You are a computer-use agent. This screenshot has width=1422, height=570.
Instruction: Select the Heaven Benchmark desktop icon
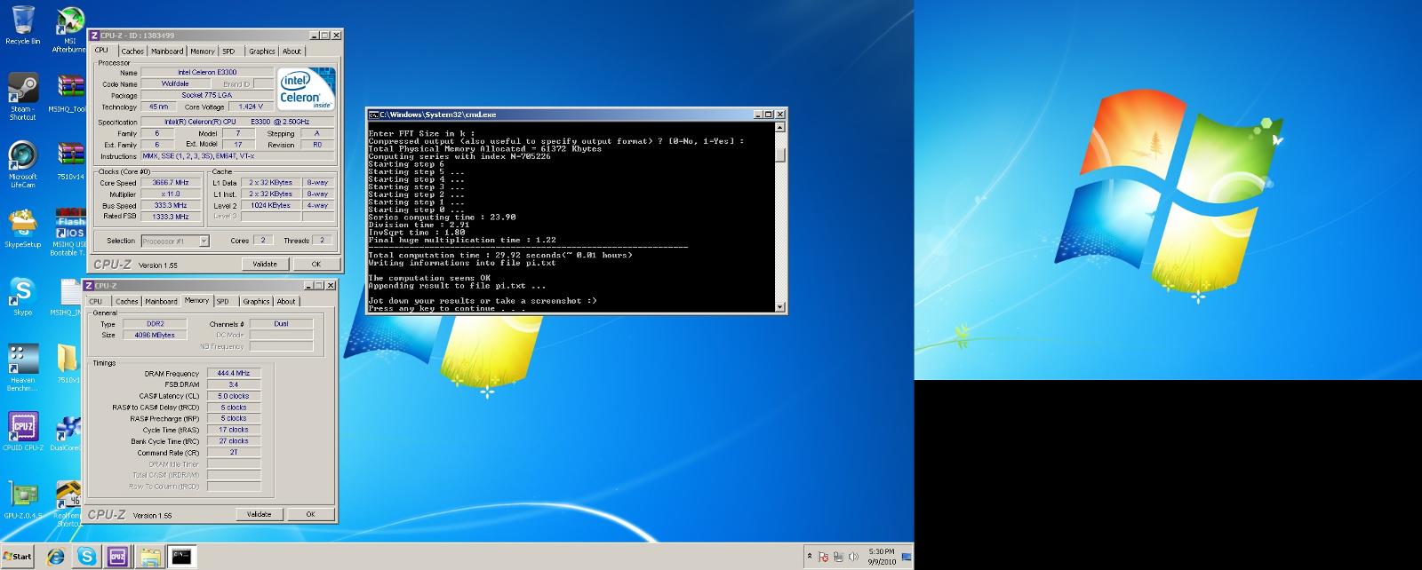[x=22, y=368]
